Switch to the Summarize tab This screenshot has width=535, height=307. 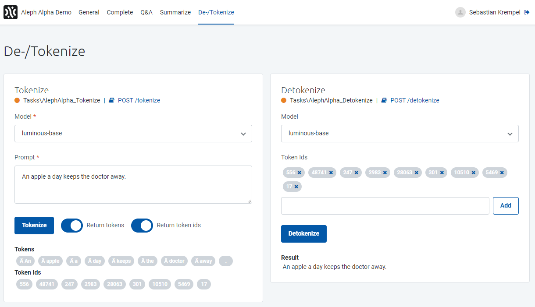click(175, 12)
